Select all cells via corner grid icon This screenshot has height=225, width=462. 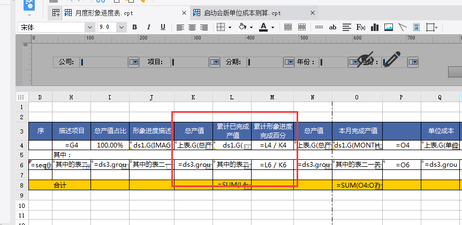21,97
